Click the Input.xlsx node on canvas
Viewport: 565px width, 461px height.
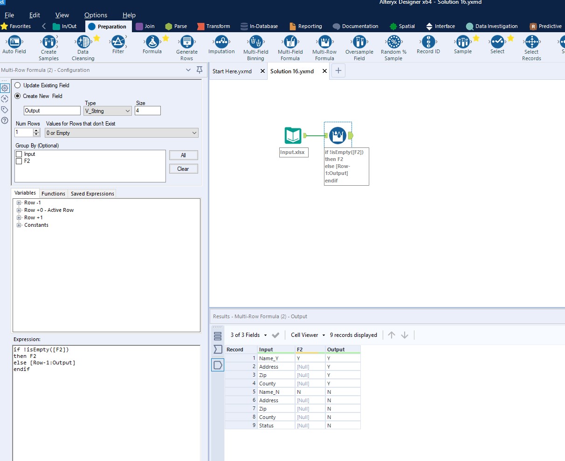pos(293,136)
